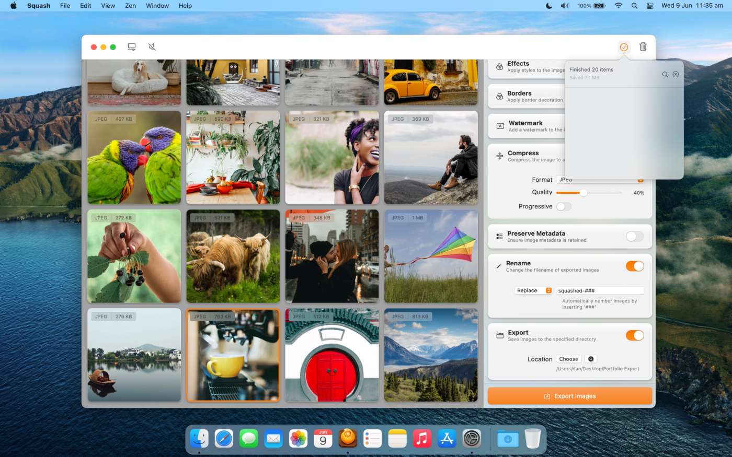Click the Choose location button
Screen dimensions: 732x457
[568, 359]
